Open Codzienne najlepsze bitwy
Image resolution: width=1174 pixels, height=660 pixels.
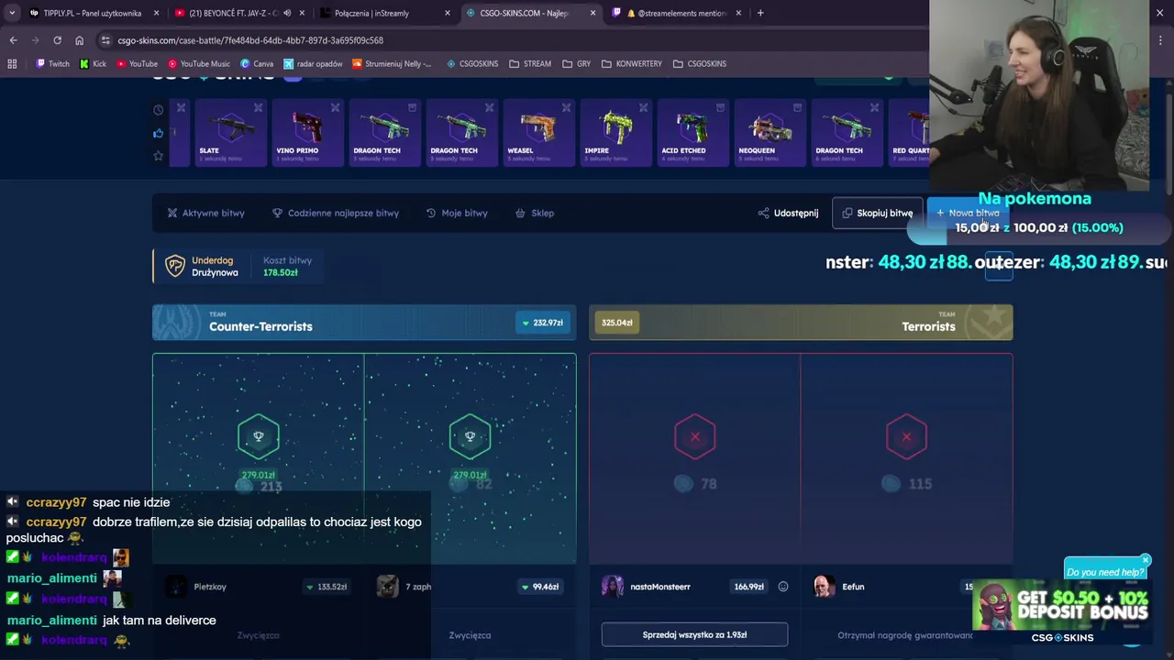tap(335, 213)
